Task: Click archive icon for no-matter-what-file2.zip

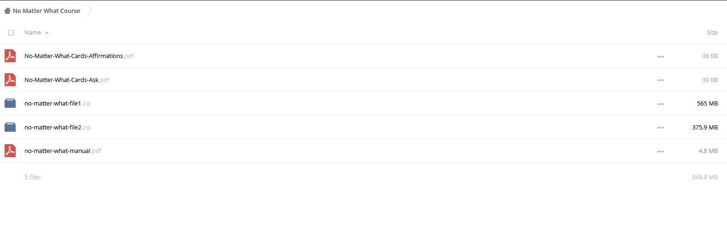Action: 10,127
